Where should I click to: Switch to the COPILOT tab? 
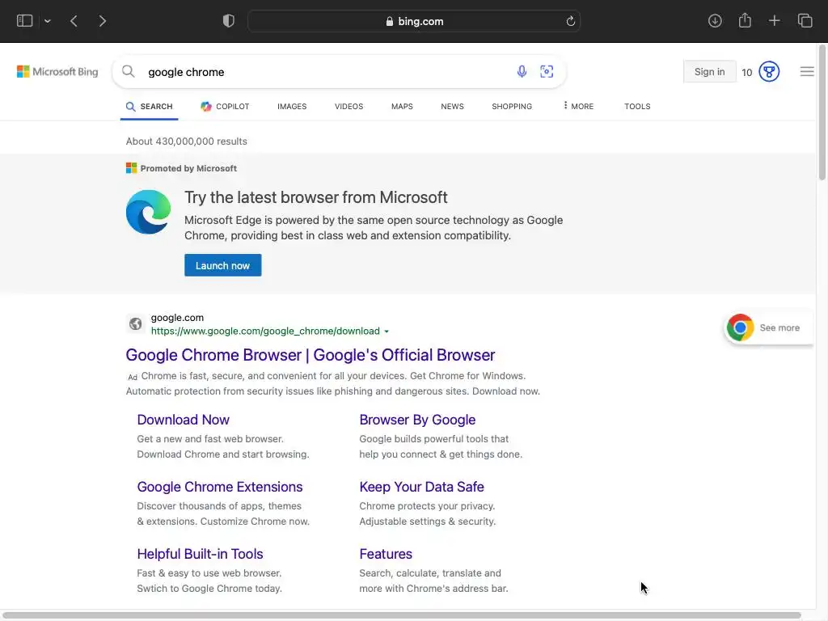225,106
